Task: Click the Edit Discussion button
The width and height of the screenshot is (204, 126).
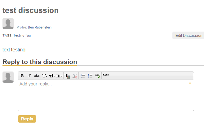Action: (x=188, y=36)
